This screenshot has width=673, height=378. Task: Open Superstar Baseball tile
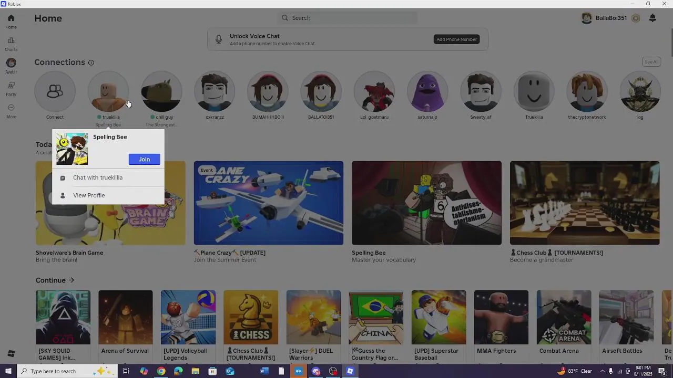tap(439, 318)
